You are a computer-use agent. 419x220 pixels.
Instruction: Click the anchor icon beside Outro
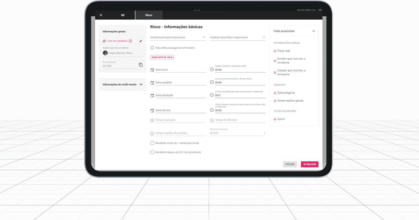pyautogui.click(x=275, y=119)
